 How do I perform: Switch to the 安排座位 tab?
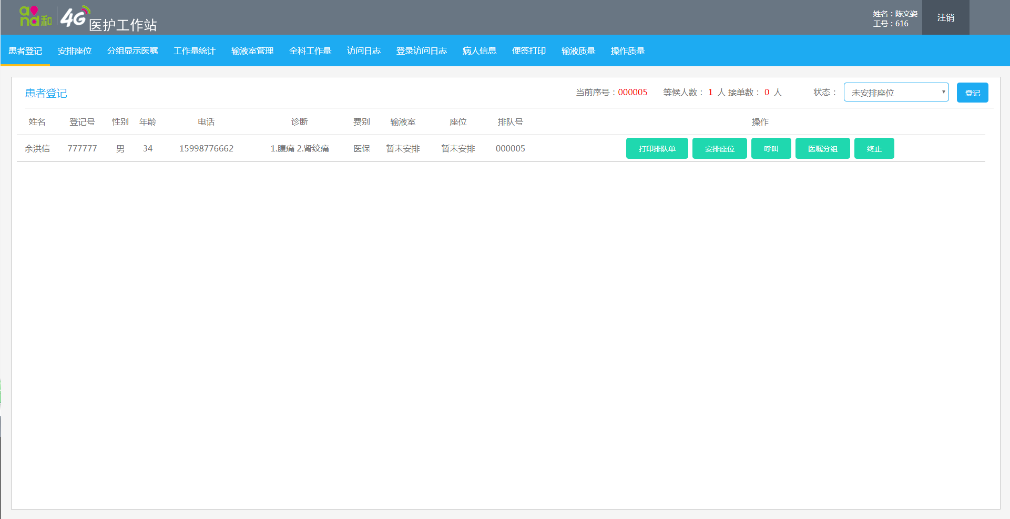pyautogui.click(x=75, y=51)
